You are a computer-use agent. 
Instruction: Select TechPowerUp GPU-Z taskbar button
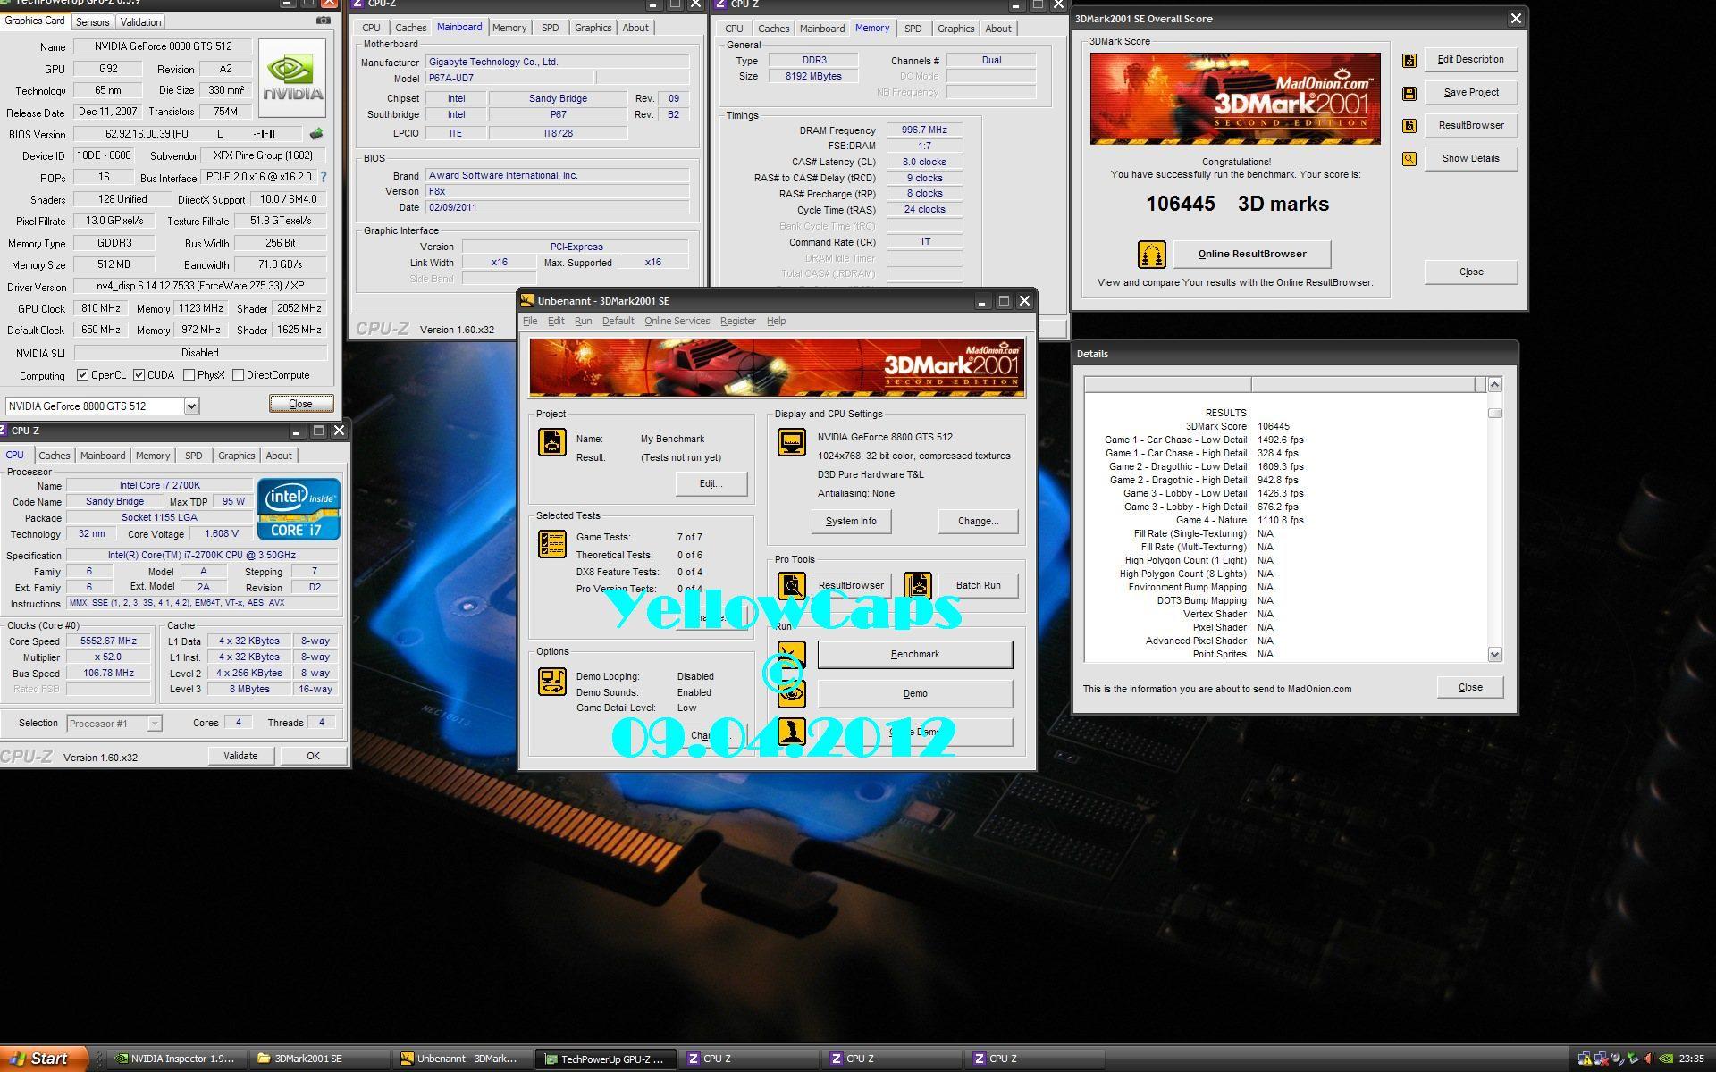point(604,1059)
